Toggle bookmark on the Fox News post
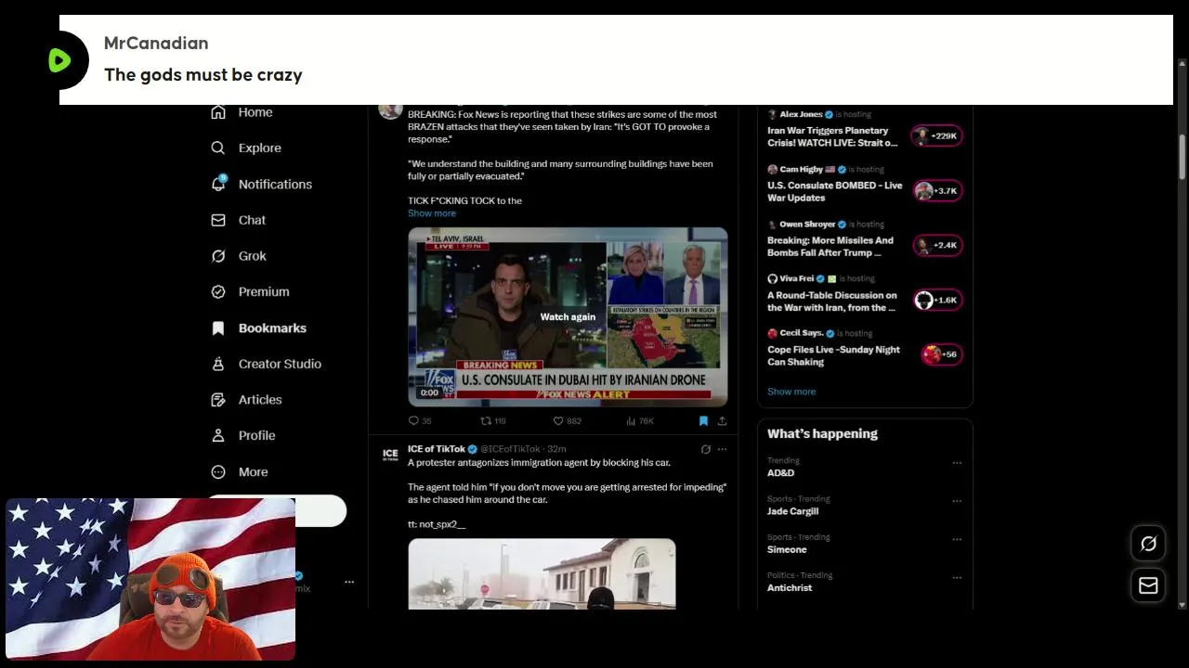 [703, 420]
